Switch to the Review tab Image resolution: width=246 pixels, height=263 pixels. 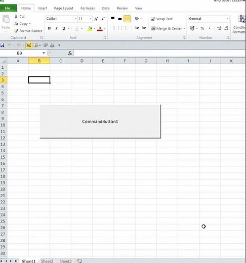pos(122,8)
